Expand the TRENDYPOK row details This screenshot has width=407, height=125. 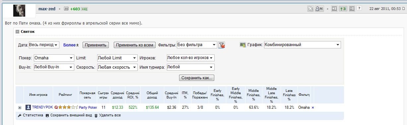tap(20, 107)
